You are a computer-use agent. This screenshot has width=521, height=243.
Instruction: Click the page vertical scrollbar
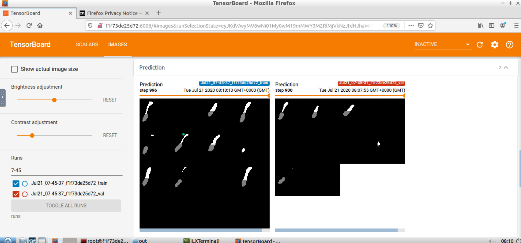[520, 169]
